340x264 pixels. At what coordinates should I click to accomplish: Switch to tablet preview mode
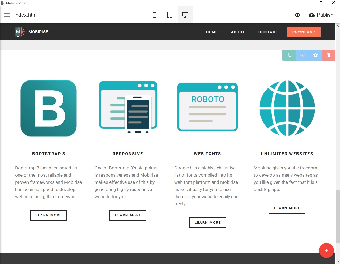pos(170,15)
